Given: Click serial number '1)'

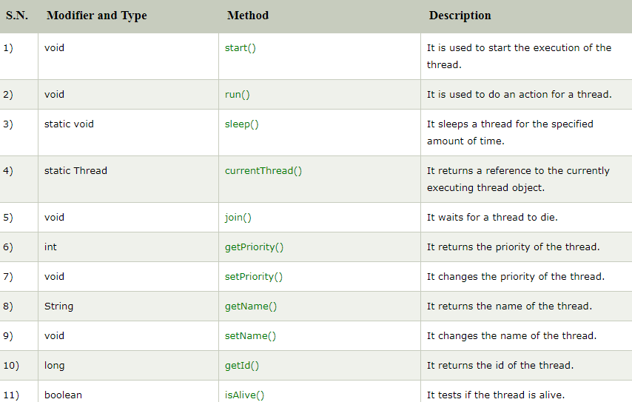Looking at the screenshot, I should point(8,48).
